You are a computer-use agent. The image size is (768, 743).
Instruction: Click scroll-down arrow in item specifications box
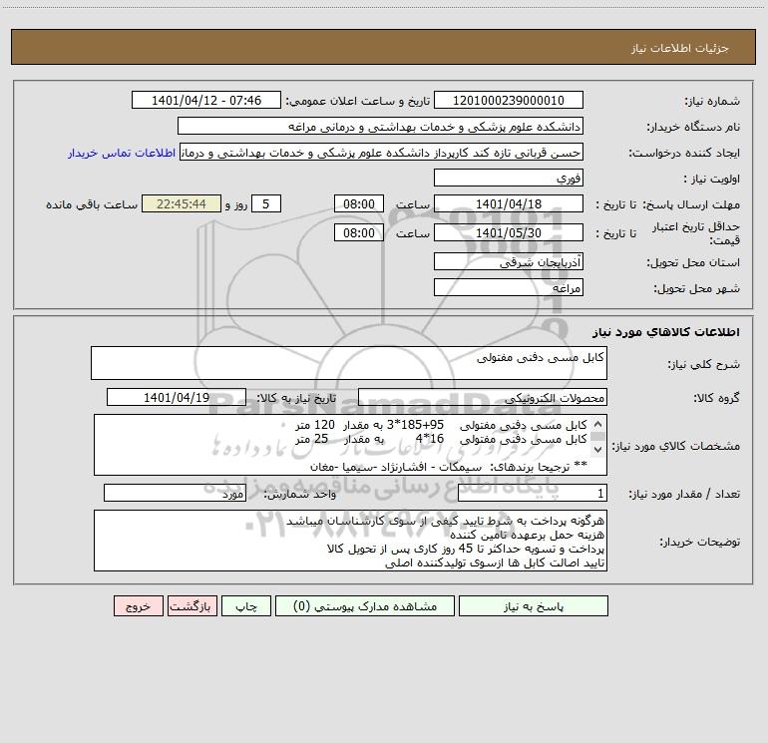click(x=597, y=449)
